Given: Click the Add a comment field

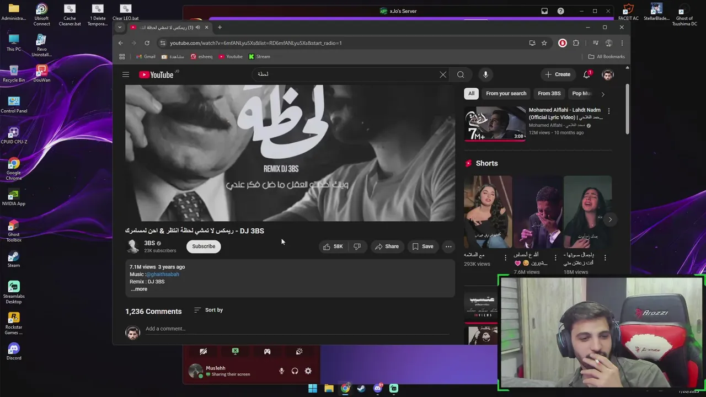Looking at the screenshot, I should (x=298, y=329).
